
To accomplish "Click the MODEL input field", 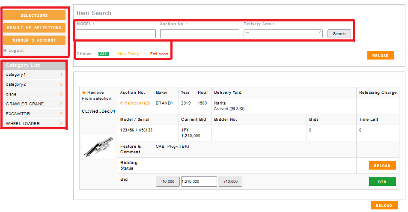I will point(116,34).
